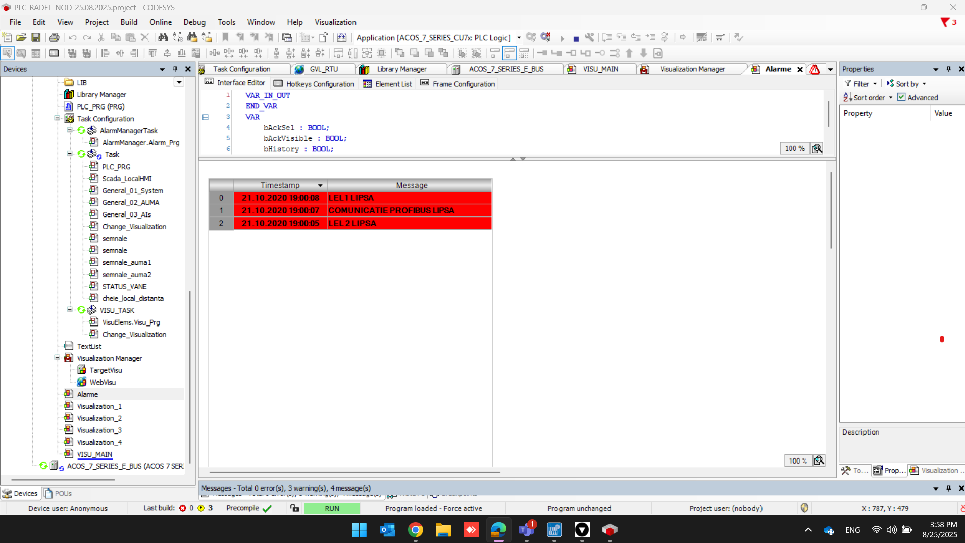Open the Element List button
This screenshot has height=543, width=965.
[x=387, y=84]
